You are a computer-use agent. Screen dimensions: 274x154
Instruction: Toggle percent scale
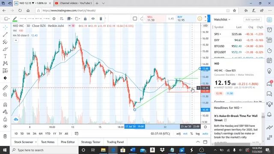tap(191, 133)
